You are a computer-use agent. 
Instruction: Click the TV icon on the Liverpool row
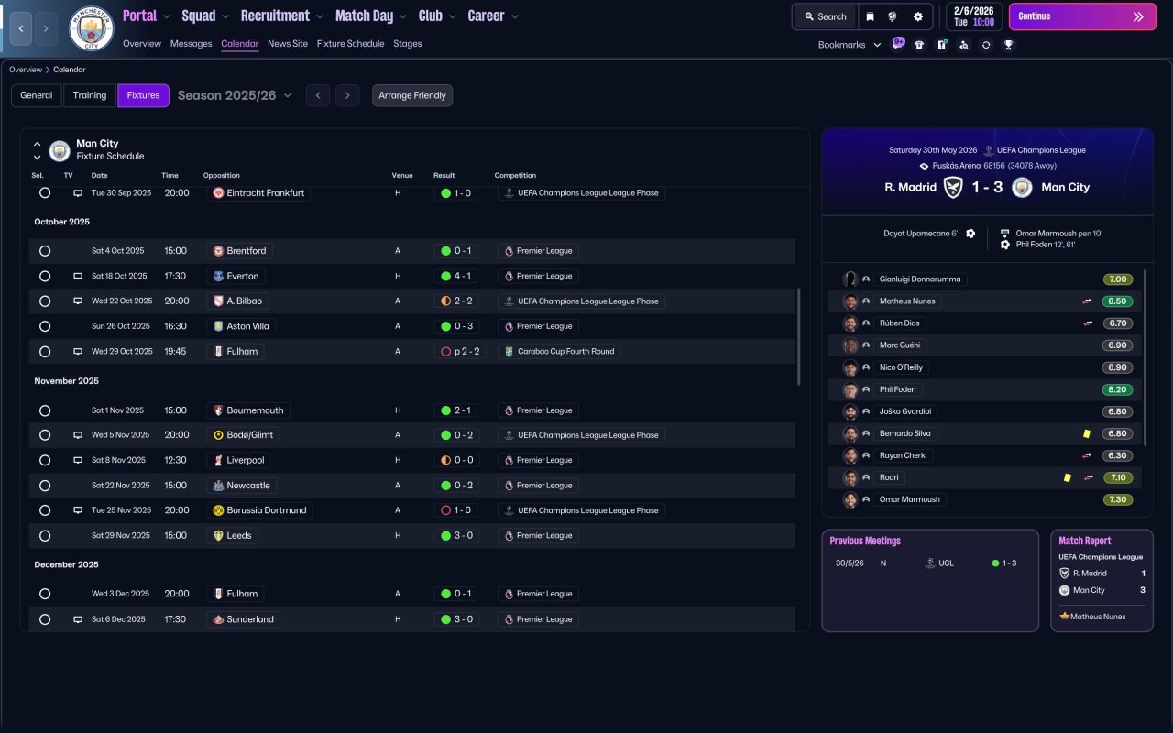(78, 460)
